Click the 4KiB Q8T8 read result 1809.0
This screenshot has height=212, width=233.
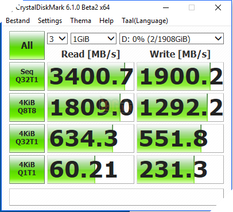tap(91, 107)
